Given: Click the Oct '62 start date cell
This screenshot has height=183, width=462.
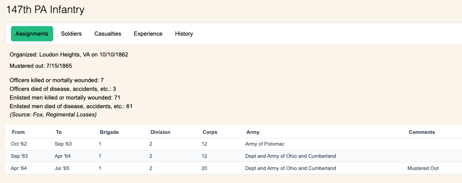Looking at the screenshot, I should [19, 144].
